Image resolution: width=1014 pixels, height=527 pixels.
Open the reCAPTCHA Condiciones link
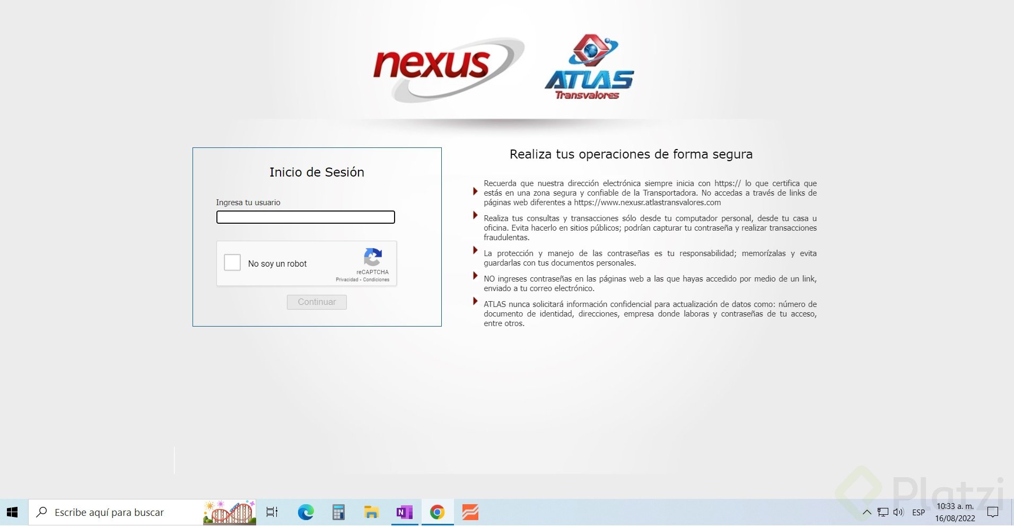coord(376,279)
